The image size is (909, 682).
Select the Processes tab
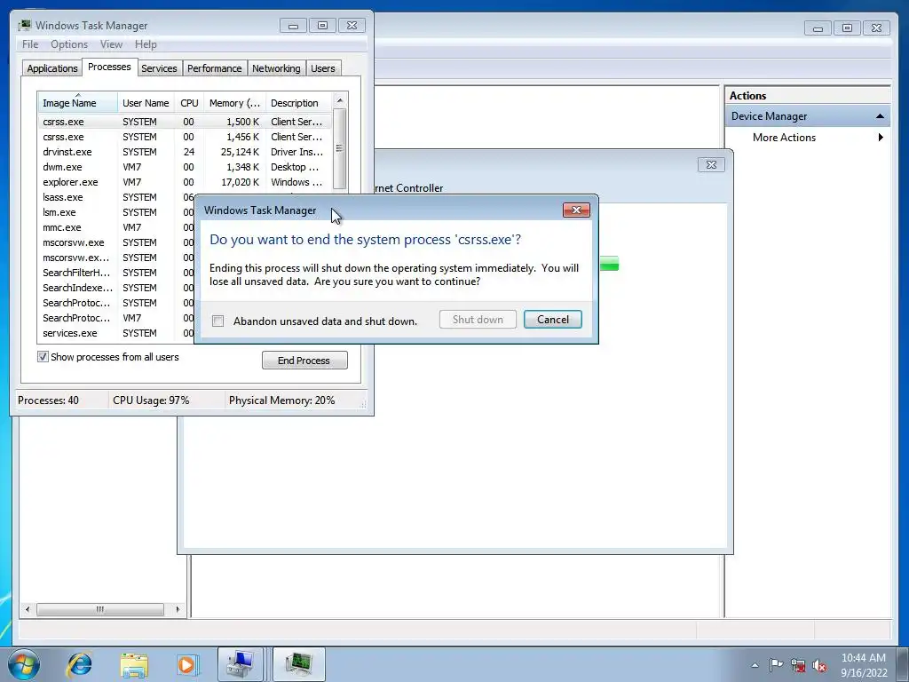pos(109,67)
